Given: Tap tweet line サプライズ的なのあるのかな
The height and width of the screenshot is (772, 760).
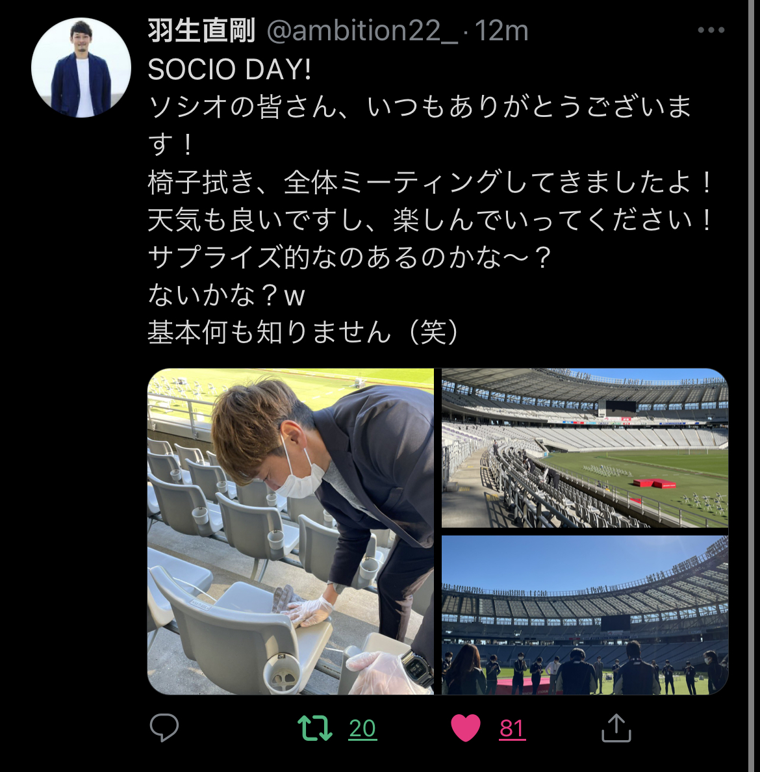Looking at the screenshot, I should (x=349, y=257).
